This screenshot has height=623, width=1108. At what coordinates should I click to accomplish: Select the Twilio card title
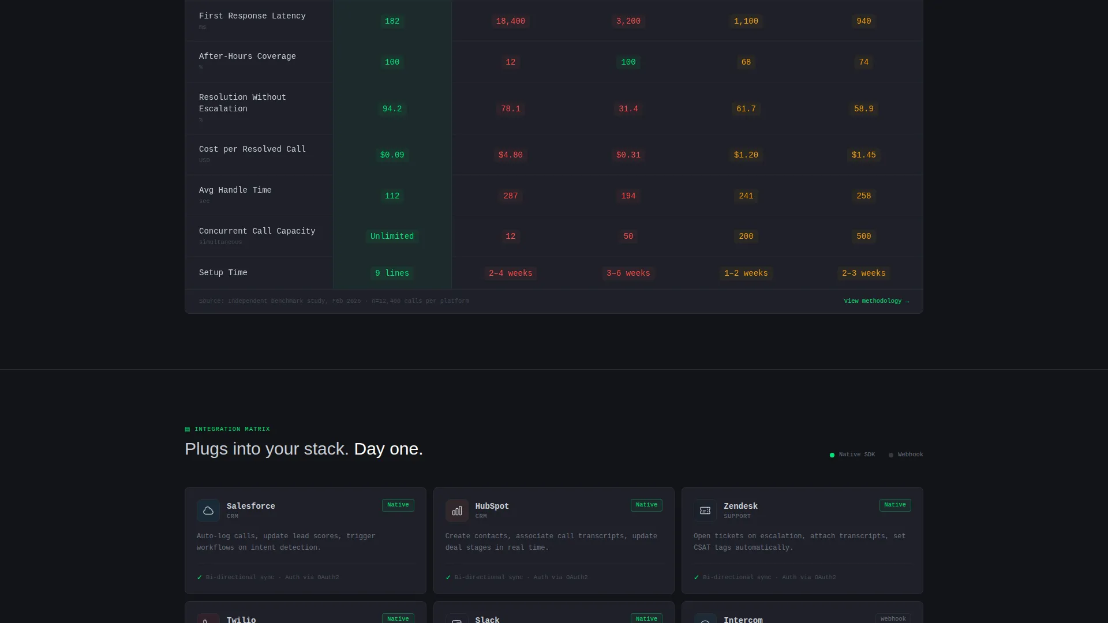(241, 620)
